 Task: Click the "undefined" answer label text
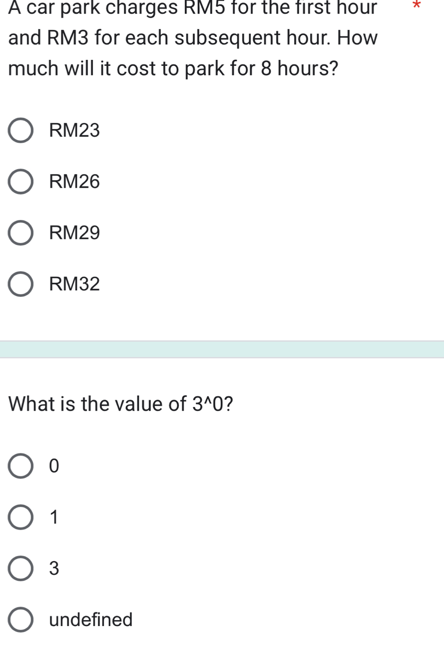tap(91, 620)
